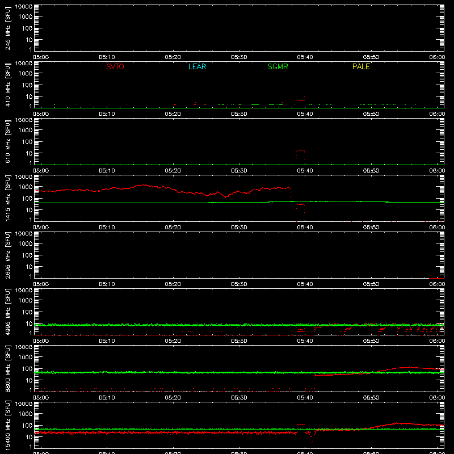The width and height of the screenshot is (454, 454).
Task: Click the cyan LEAR station label
Action: tap(197, 66)
